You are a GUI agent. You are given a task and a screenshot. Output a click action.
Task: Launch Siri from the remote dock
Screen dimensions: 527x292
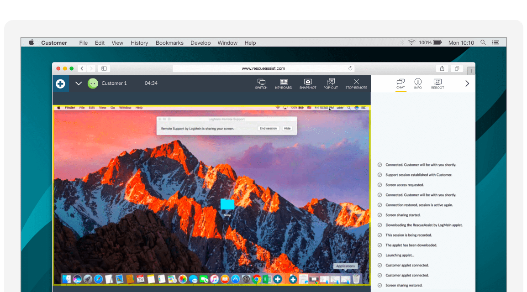click(x=77, y=279)
